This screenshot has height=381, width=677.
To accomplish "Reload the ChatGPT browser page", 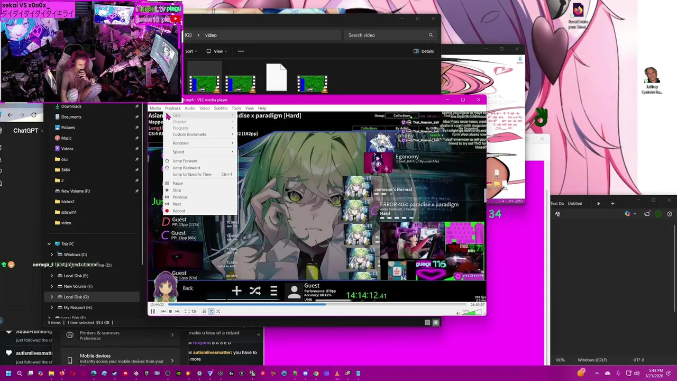I will pos(34,115).
